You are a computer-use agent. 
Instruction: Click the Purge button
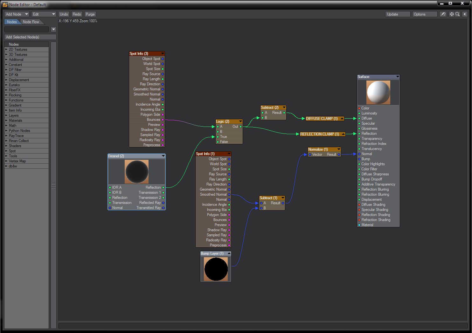tap(90, 14)
